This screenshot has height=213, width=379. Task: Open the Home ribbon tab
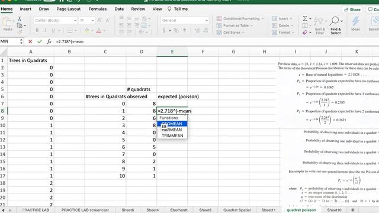[x=7, y=9]
